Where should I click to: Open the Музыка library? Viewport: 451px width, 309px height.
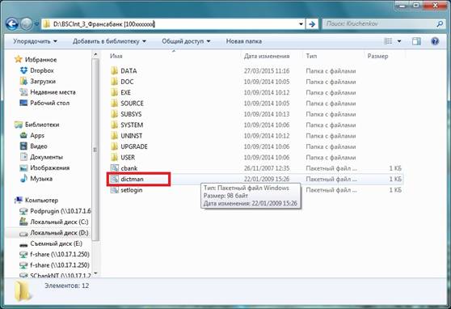click(x=41, y=179)
